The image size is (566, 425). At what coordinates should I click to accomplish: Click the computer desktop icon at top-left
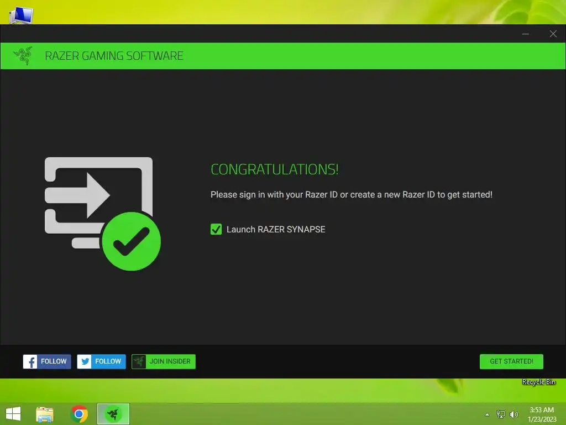(x=22, y=15)
